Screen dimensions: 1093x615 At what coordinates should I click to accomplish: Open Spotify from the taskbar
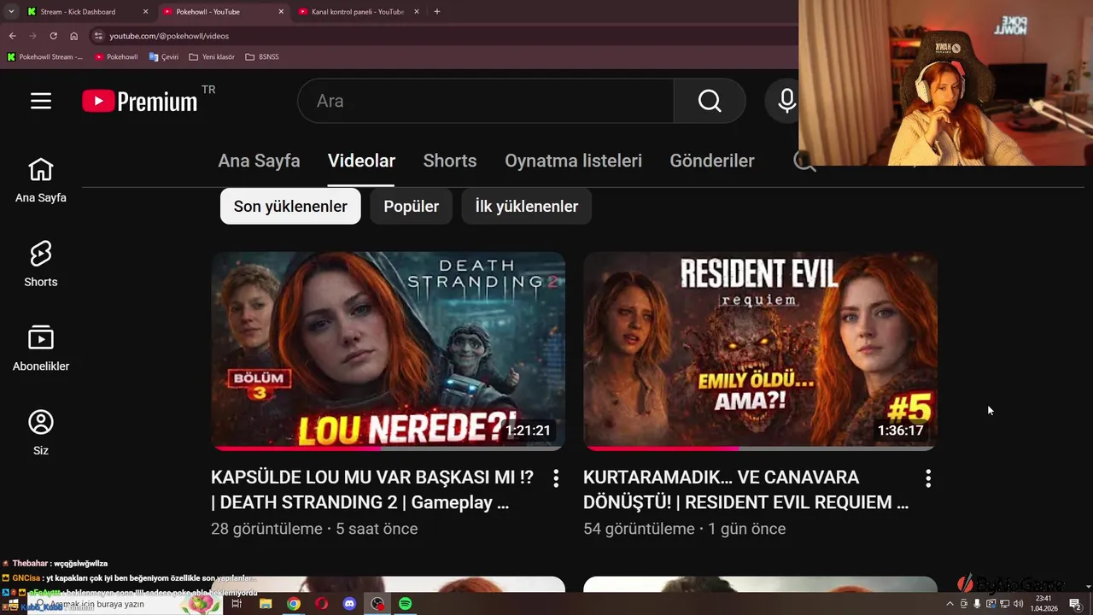coord(406,604)
